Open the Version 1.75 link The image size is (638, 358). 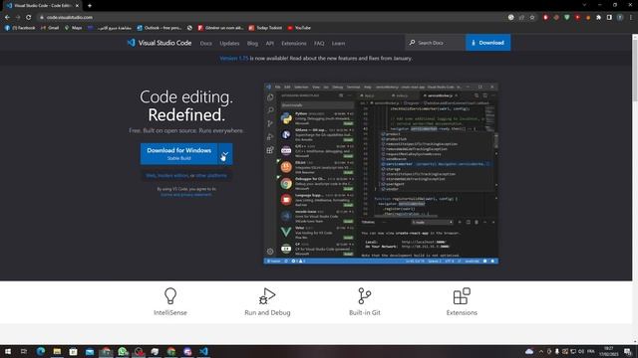point(234,58)
